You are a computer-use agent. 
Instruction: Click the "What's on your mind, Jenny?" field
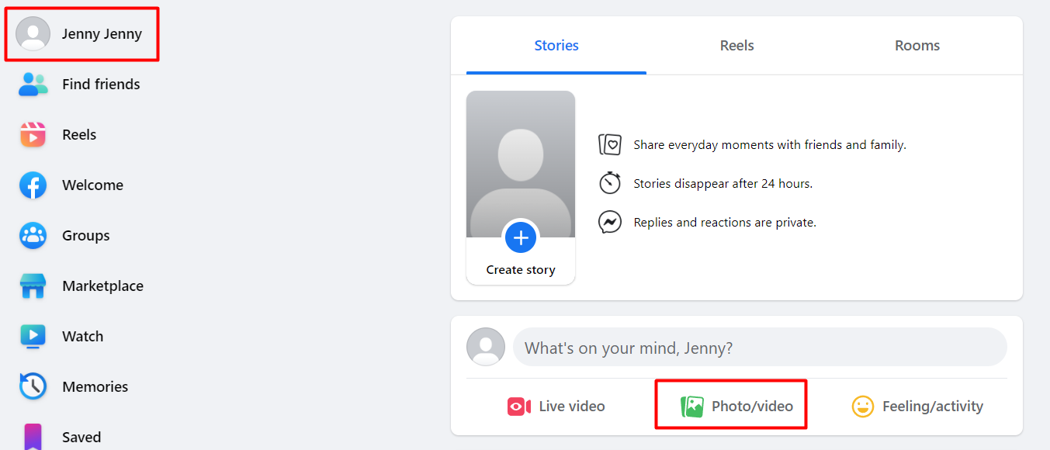pos(760,348)
